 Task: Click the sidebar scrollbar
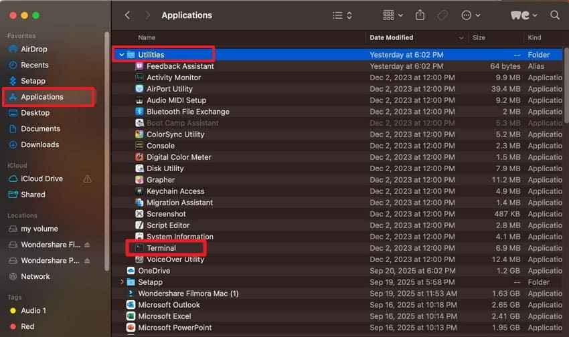106,152
